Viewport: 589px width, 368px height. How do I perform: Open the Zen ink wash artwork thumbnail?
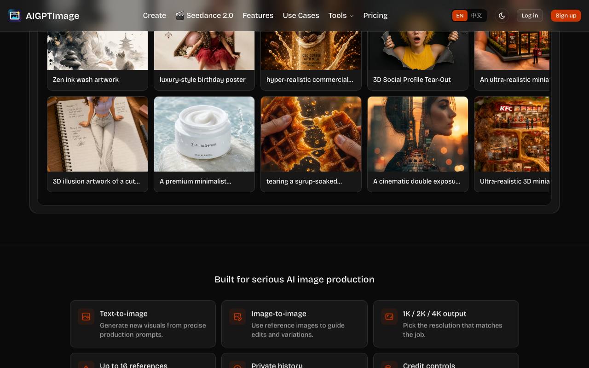pyautogui.click(x=98, y=51)
